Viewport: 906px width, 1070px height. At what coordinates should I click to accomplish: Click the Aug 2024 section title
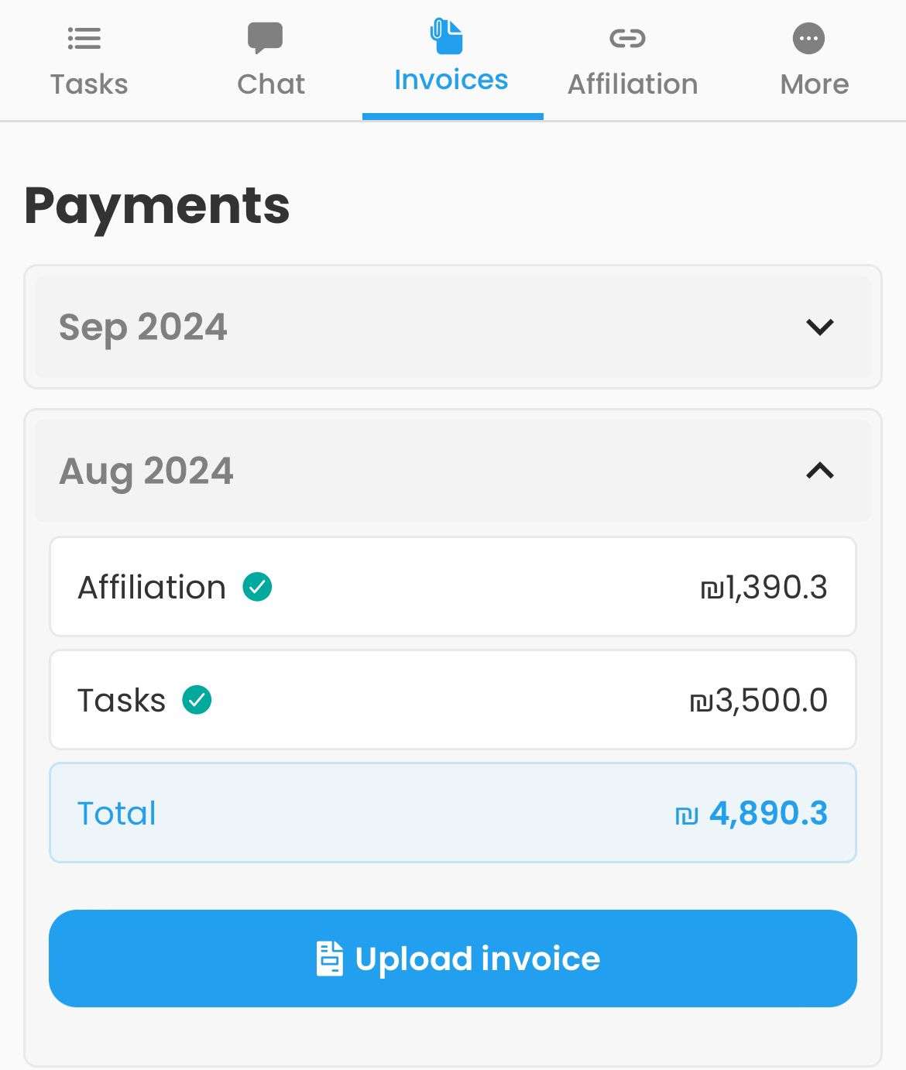[x=146, y=471]
